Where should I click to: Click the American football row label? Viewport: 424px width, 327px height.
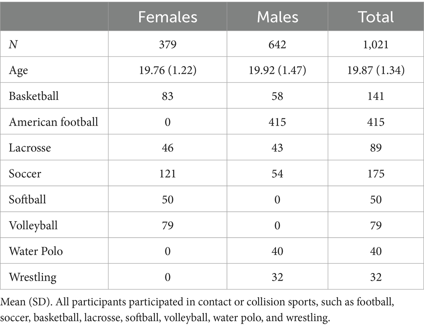[54, 122]
